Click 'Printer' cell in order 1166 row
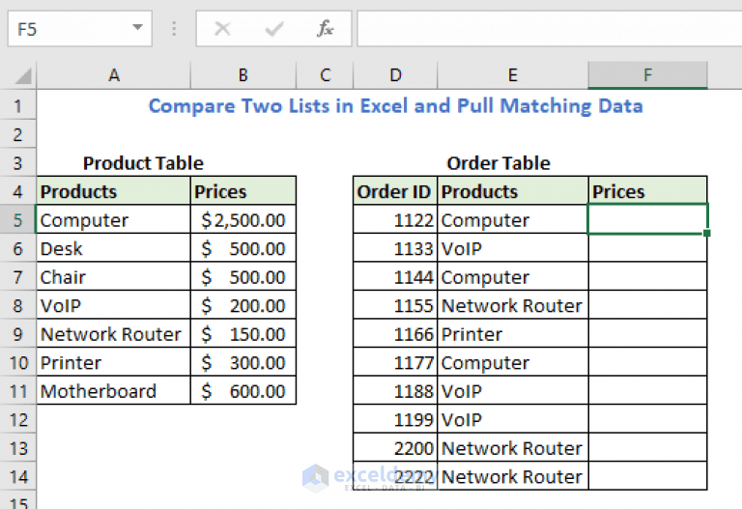Screen dimensions: 742x509 point(512,333)
